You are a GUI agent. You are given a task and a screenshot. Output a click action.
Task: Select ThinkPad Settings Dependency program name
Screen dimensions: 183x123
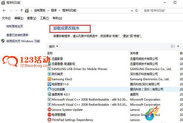(72, 120)
